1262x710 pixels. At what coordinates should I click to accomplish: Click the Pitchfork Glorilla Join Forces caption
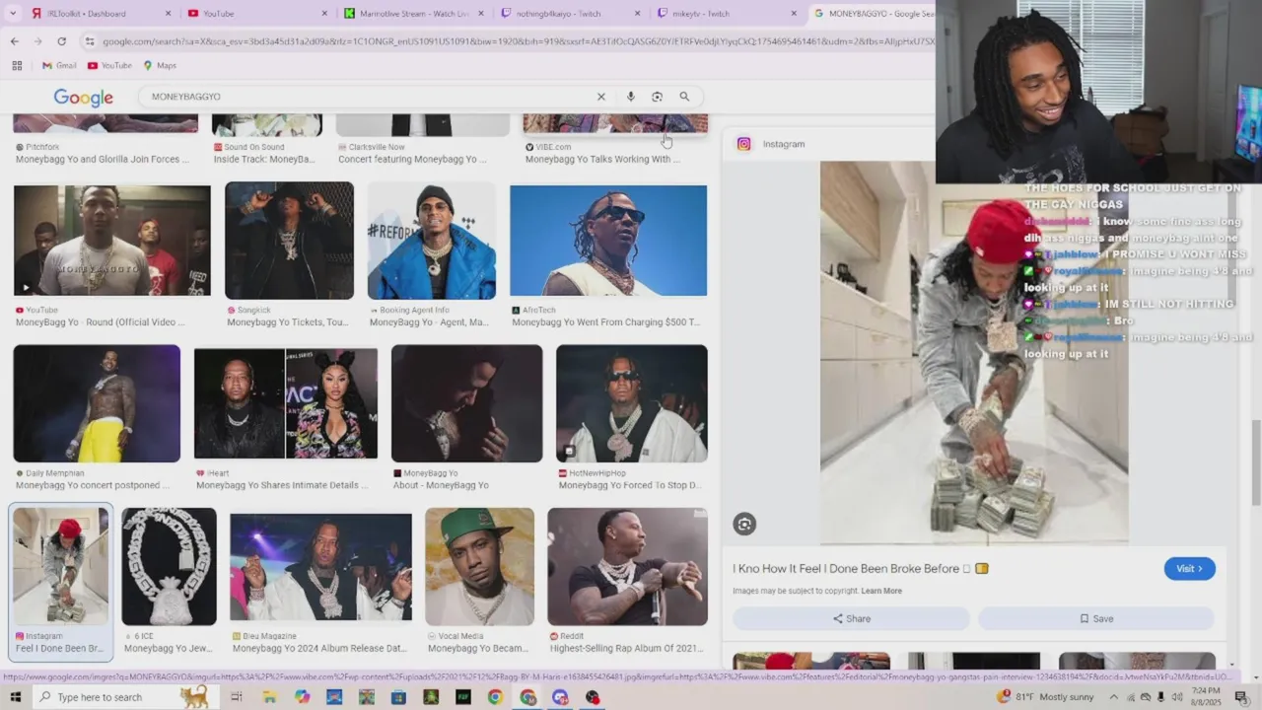(103, 159)
